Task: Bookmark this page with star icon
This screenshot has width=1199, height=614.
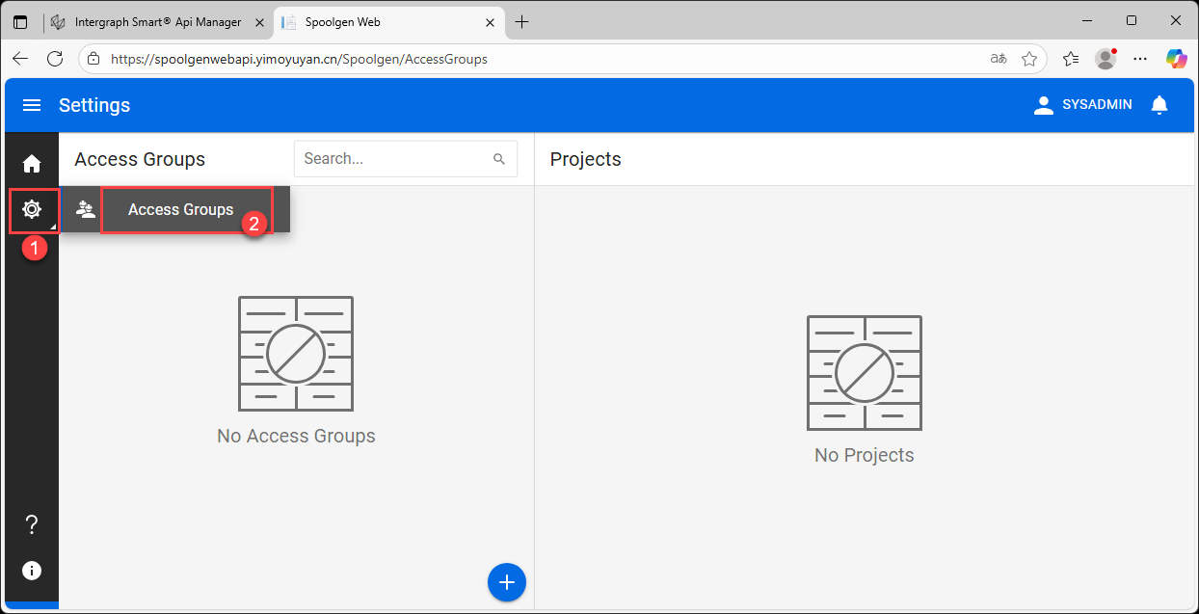Action: click(x=1029, y=59)
